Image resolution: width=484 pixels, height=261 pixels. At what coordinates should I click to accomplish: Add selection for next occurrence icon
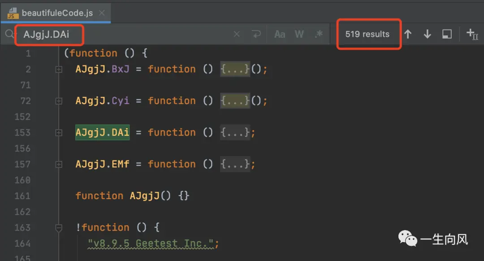tap(472, 34)
